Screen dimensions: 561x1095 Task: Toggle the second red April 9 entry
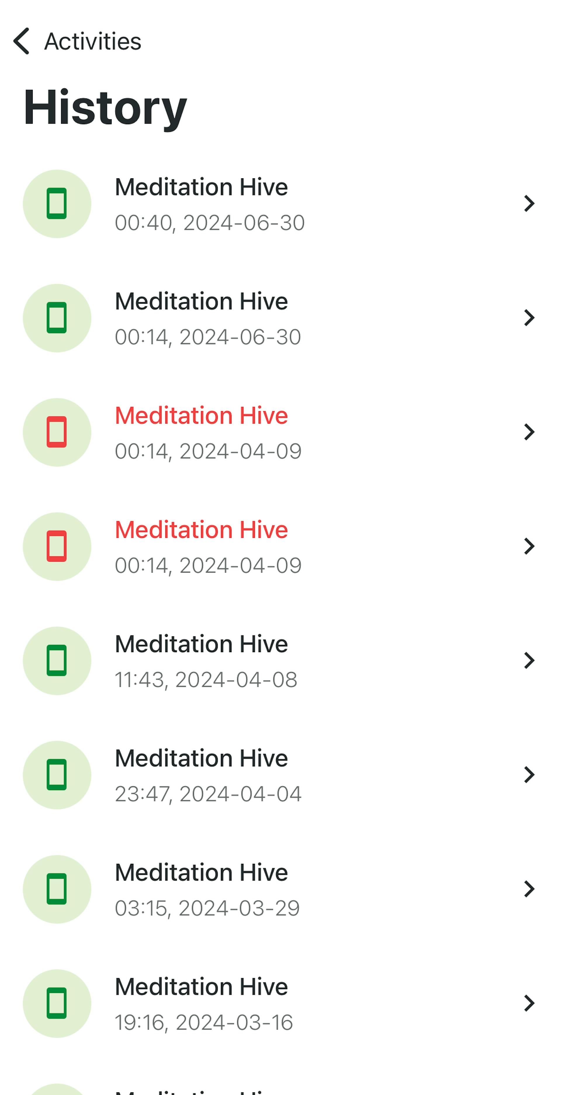(x=280, y=546)
